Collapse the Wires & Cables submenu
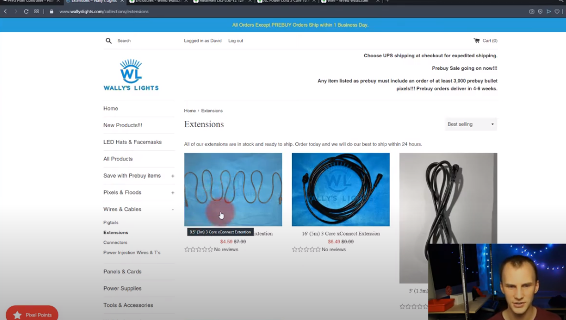566x320 pixels. 172,210
